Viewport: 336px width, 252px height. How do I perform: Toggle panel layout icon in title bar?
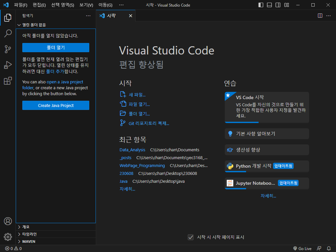(269, 5)
